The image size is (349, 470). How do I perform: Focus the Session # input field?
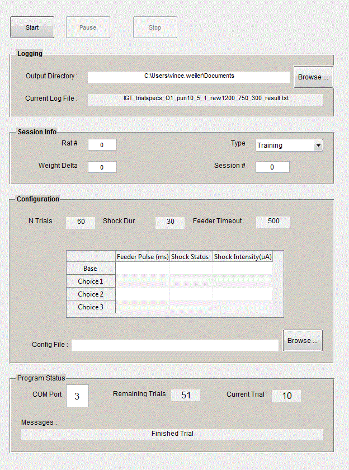pos(272,167)
